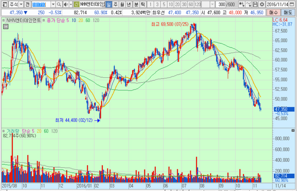
Task: Click the stock search magnifier icon
Action: [58, 4]
